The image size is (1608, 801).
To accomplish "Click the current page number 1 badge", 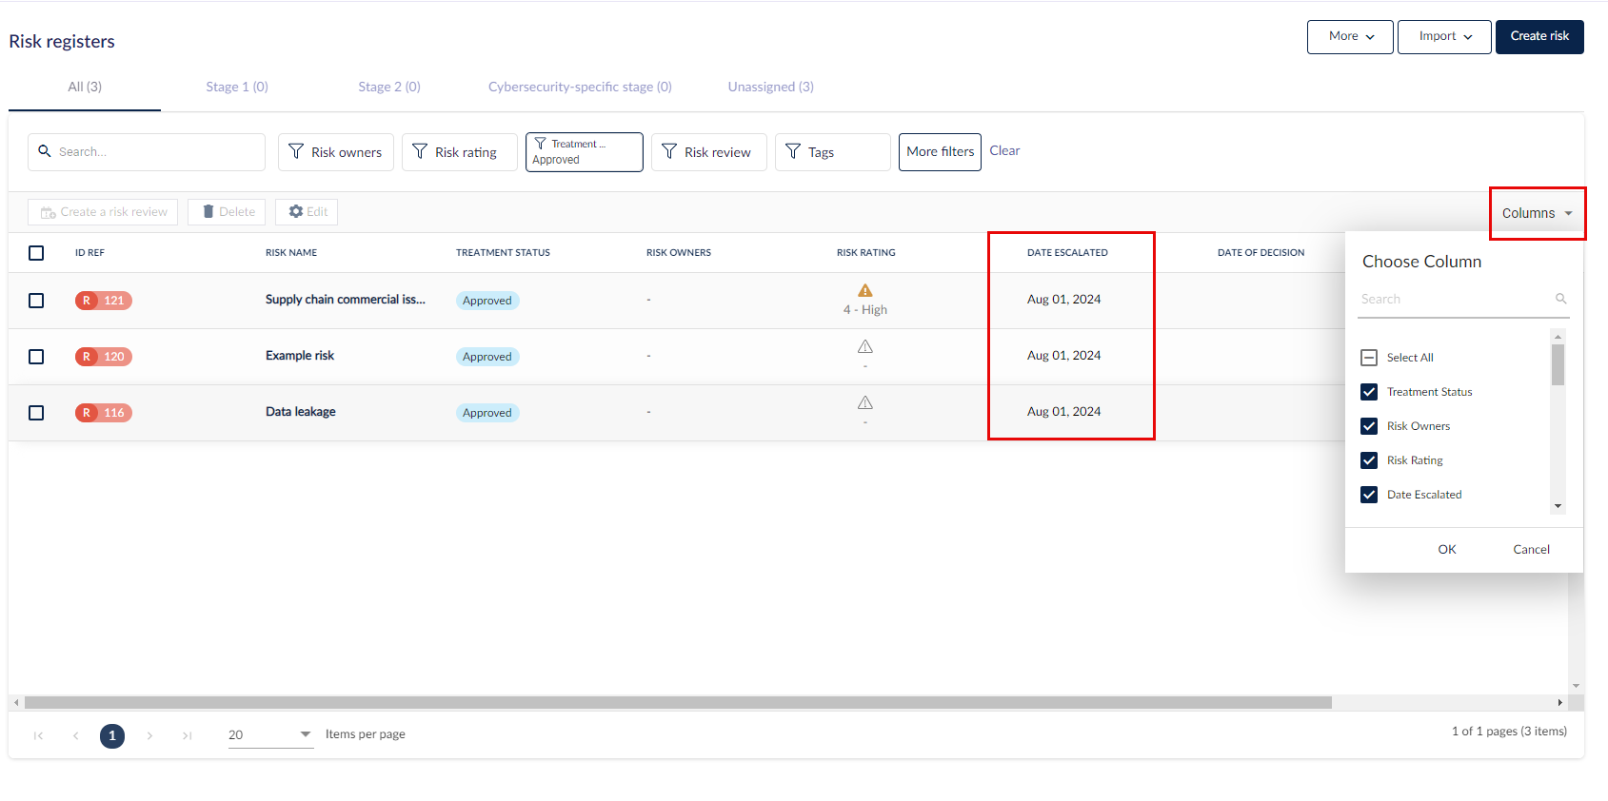I will pos(112,735).
